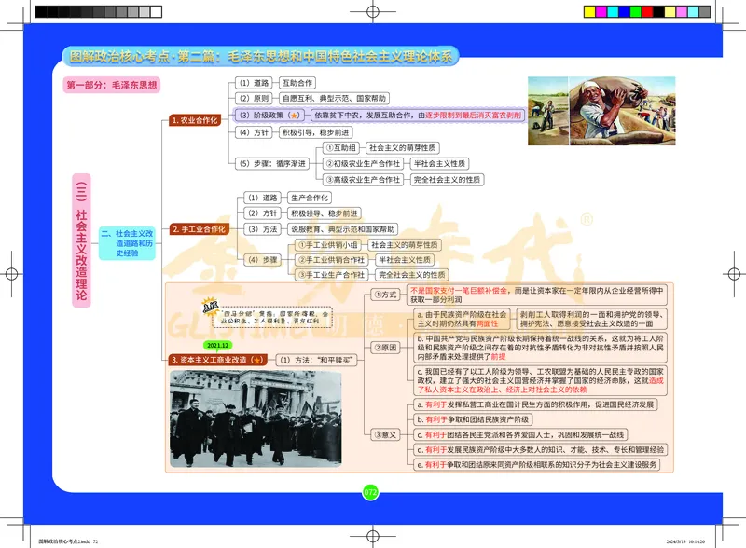Toggle the "(1) 方法：和平赎买" box
The width and height of the screenshot is (746, 548).
click(x=317, y=358)
